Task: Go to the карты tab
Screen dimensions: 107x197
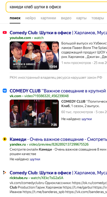Action: 81,18
